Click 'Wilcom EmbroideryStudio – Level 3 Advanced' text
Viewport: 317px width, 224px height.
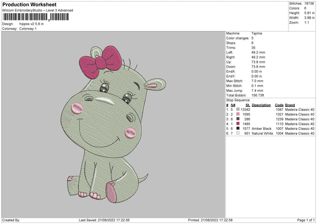pyautogui.click(x=38, y=11)
